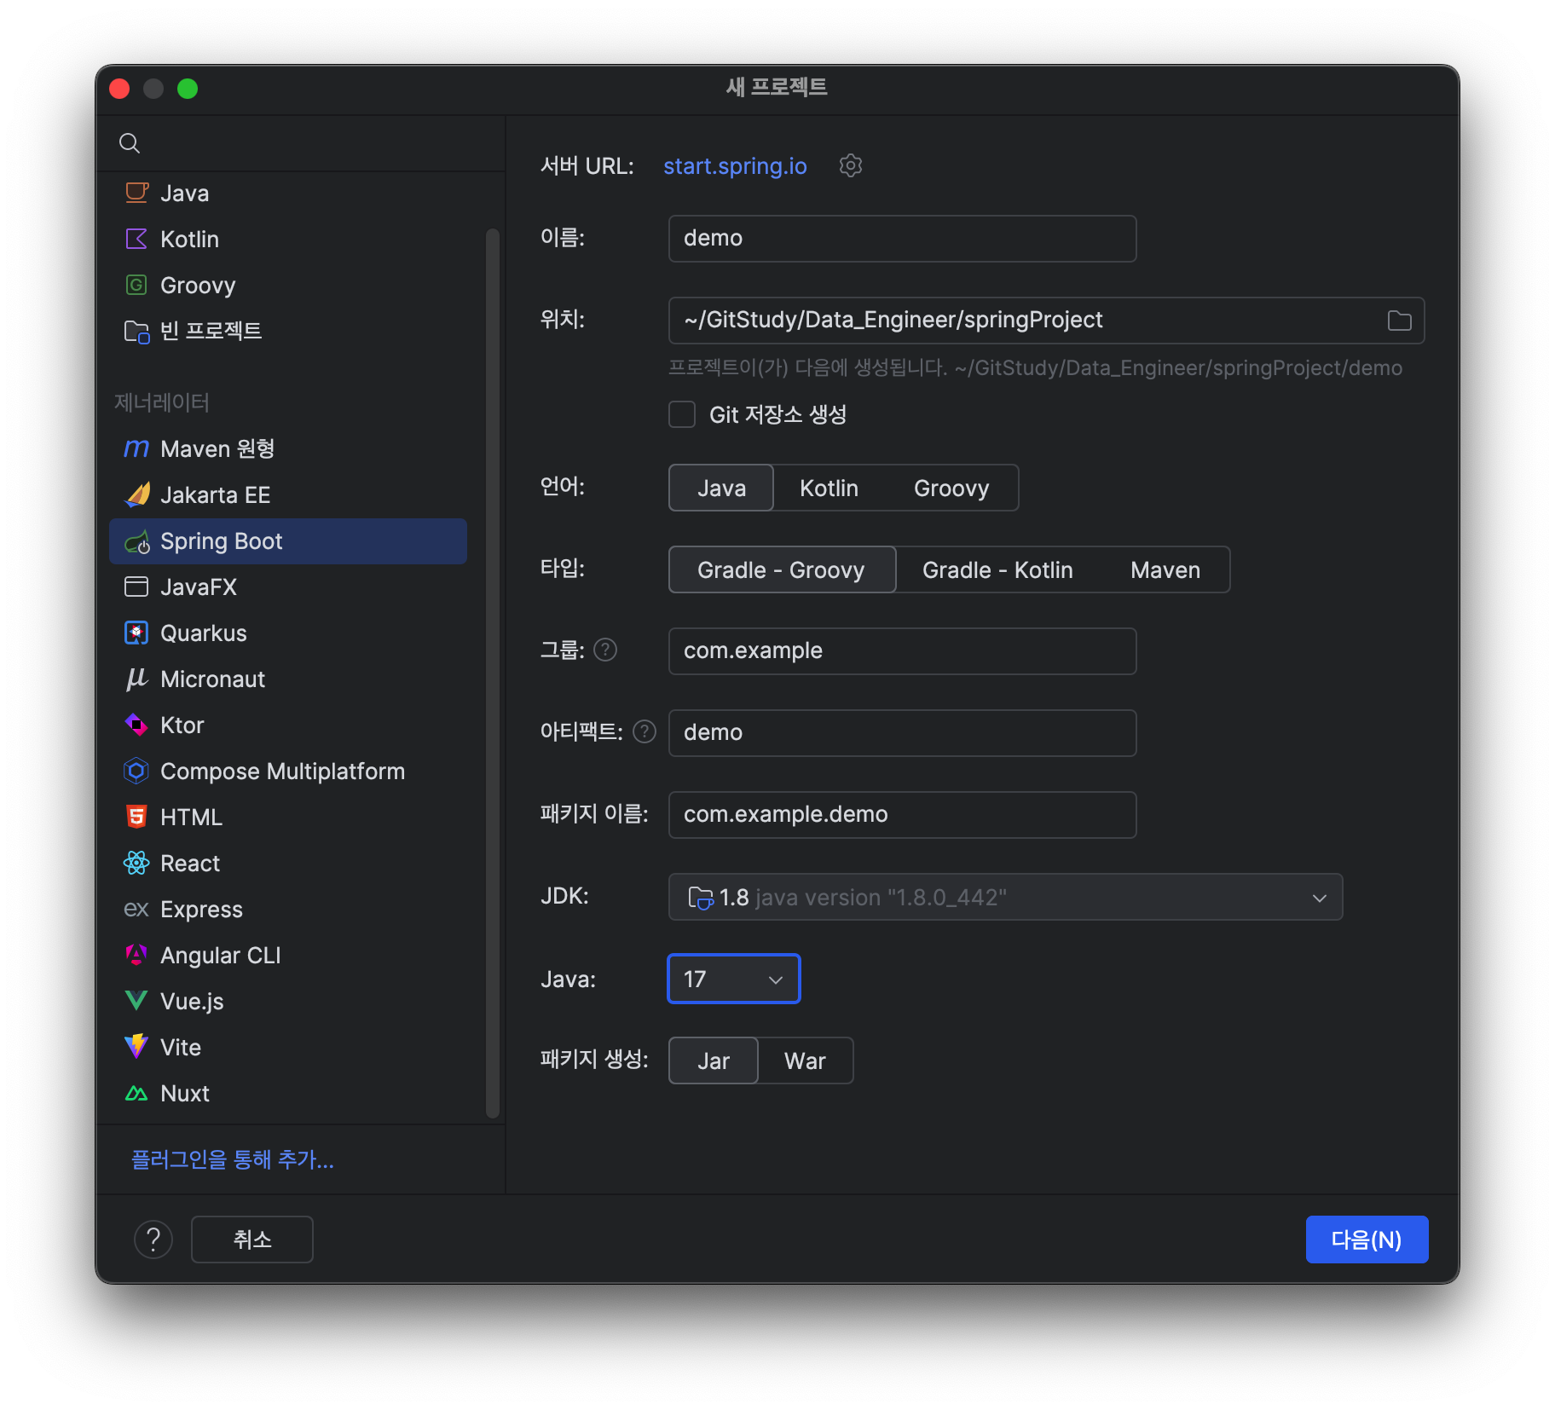Select Jakarta EE generator
Screen dimensions: 1555x1410
(x=288, y=494)
